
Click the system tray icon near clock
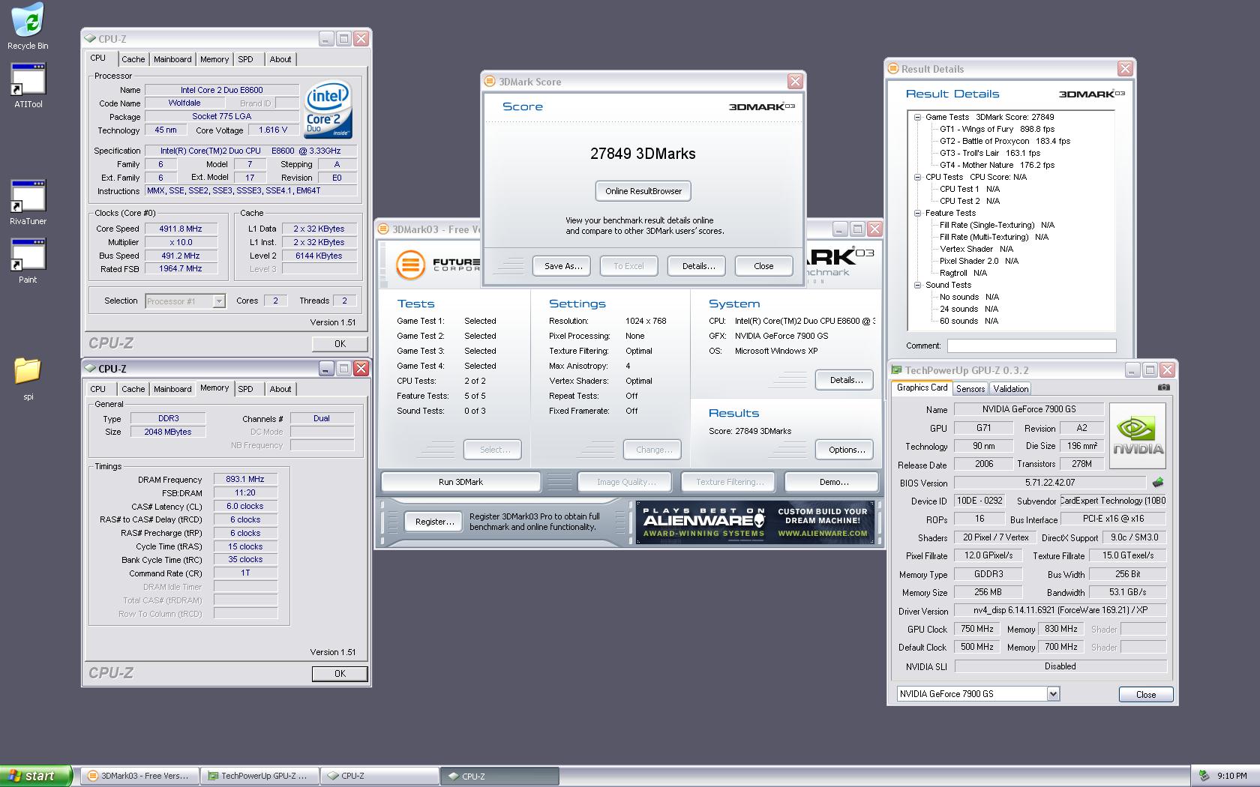tap(1204, 776)
